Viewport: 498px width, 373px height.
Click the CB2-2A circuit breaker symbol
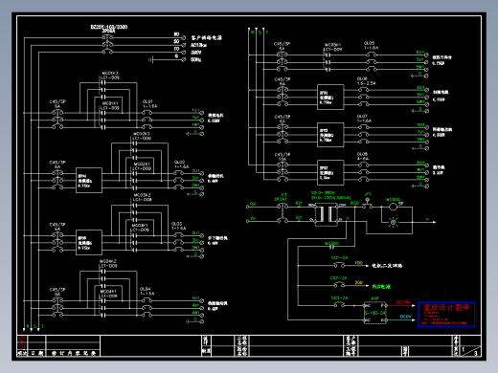click(x=339, y=285)
